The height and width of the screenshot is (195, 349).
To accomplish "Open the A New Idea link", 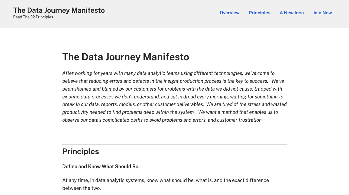I will pos(292,13).
